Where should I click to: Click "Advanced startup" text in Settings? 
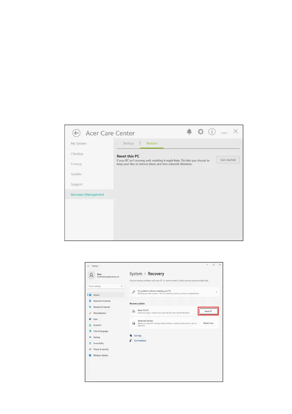pyautogui.click(x=145, y=321)
